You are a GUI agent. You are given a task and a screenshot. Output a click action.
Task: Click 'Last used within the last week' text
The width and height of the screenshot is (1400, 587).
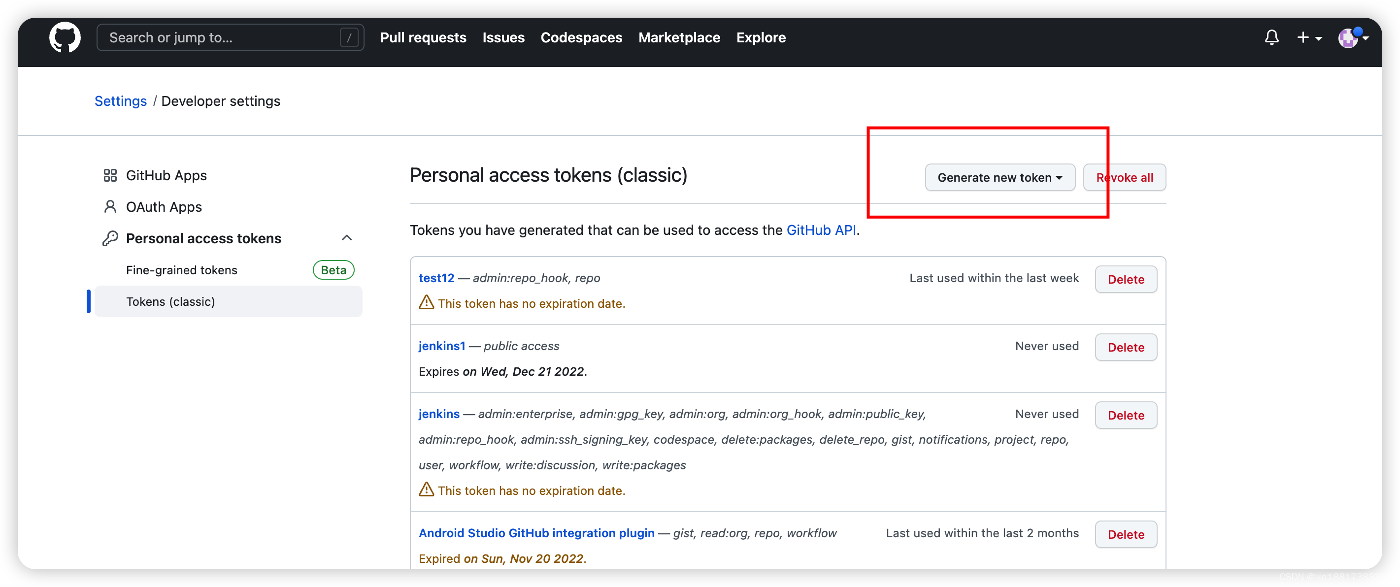click(x=994, y=278)
